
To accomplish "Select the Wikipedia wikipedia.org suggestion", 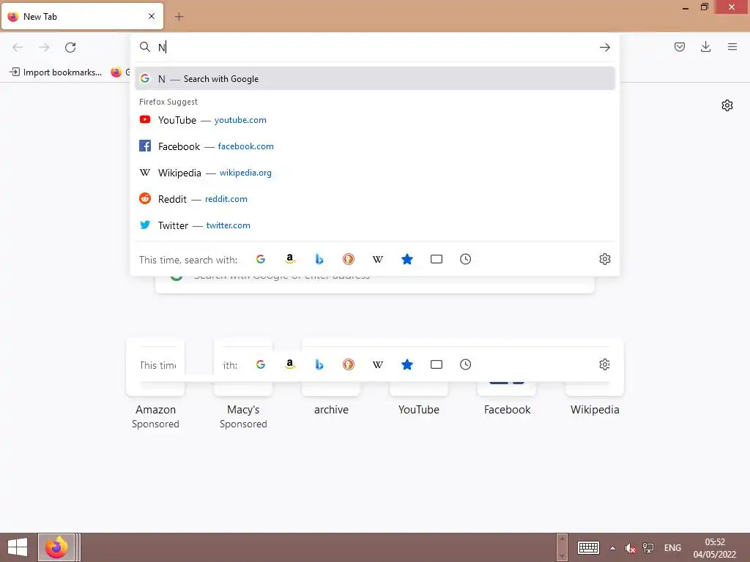I will [x=374, y=173].
